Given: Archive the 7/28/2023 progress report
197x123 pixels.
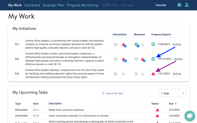Looking at the screenshot, I should tap(177, 44).
